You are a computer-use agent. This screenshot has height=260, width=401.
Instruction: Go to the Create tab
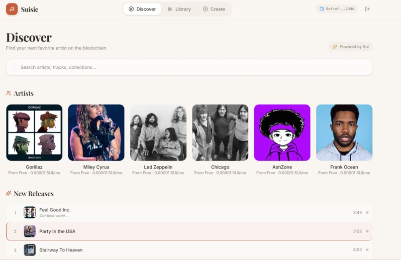point(214,9)
